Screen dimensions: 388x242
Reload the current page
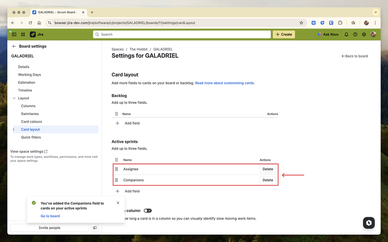click(30, 23)
